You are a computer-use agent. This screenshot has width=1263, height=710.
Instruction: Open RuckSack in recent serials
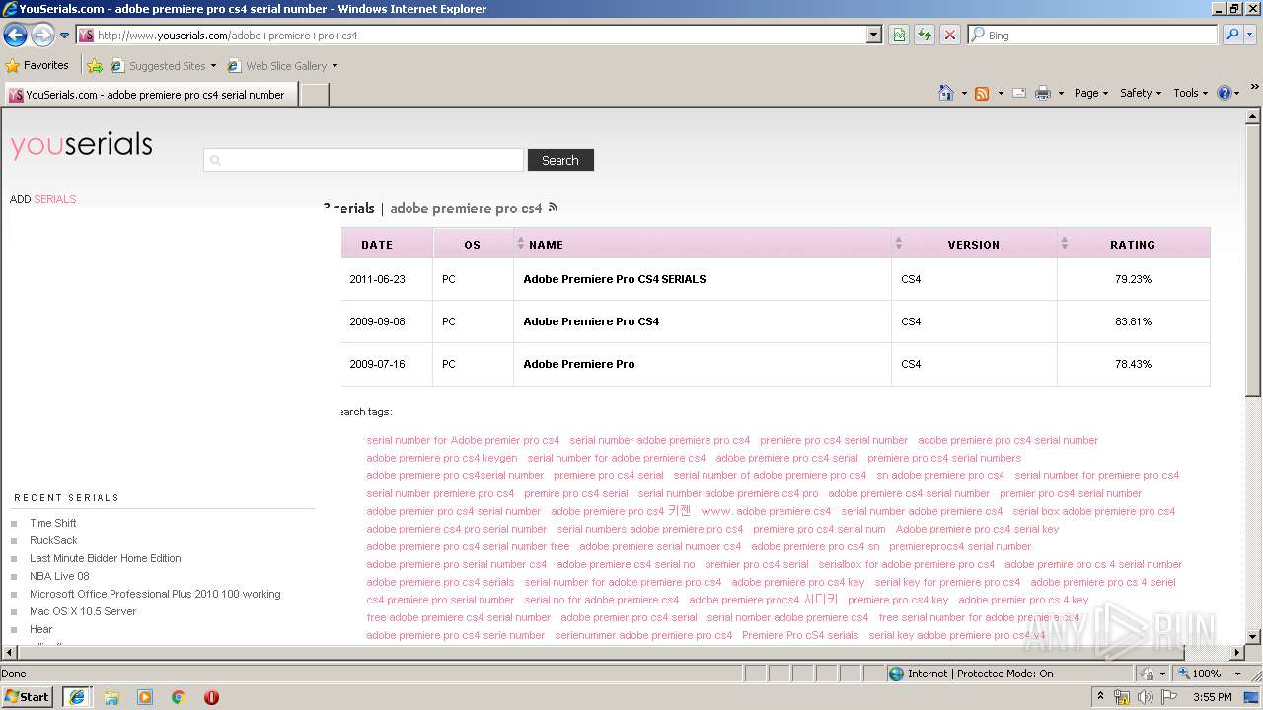click(53, 540)
